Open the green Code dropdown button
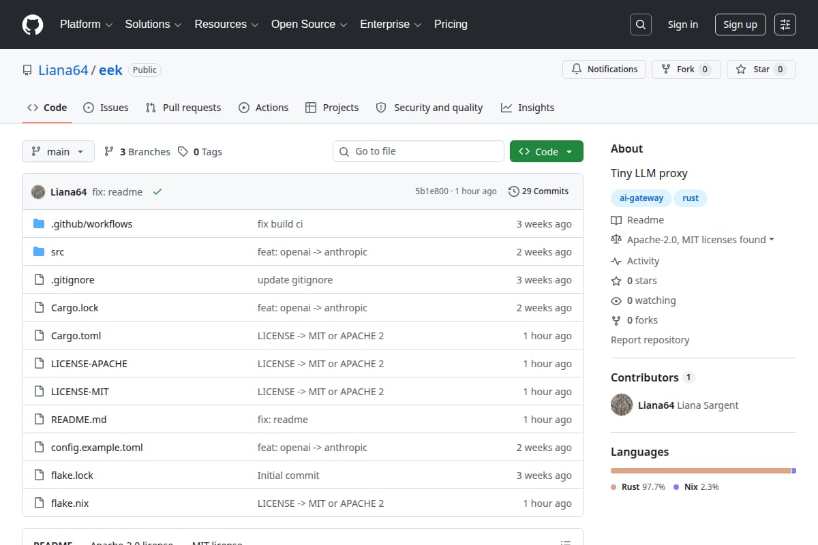This screenshot has height=545, width=818. (547, 151)
